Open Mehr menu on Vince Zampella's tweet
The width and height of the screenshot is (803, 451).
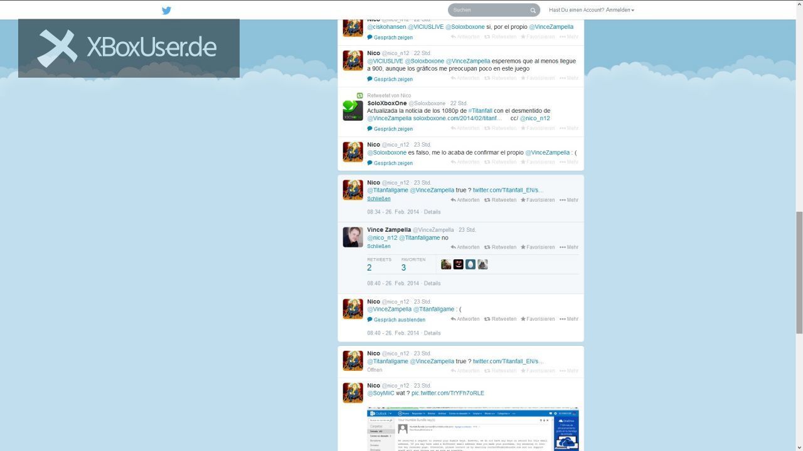[x=569, y=247]
